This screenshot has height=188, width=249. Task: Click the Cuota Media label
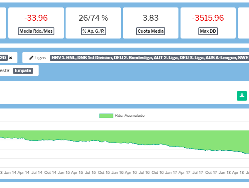pyautogui.click(x=151, y=31)
